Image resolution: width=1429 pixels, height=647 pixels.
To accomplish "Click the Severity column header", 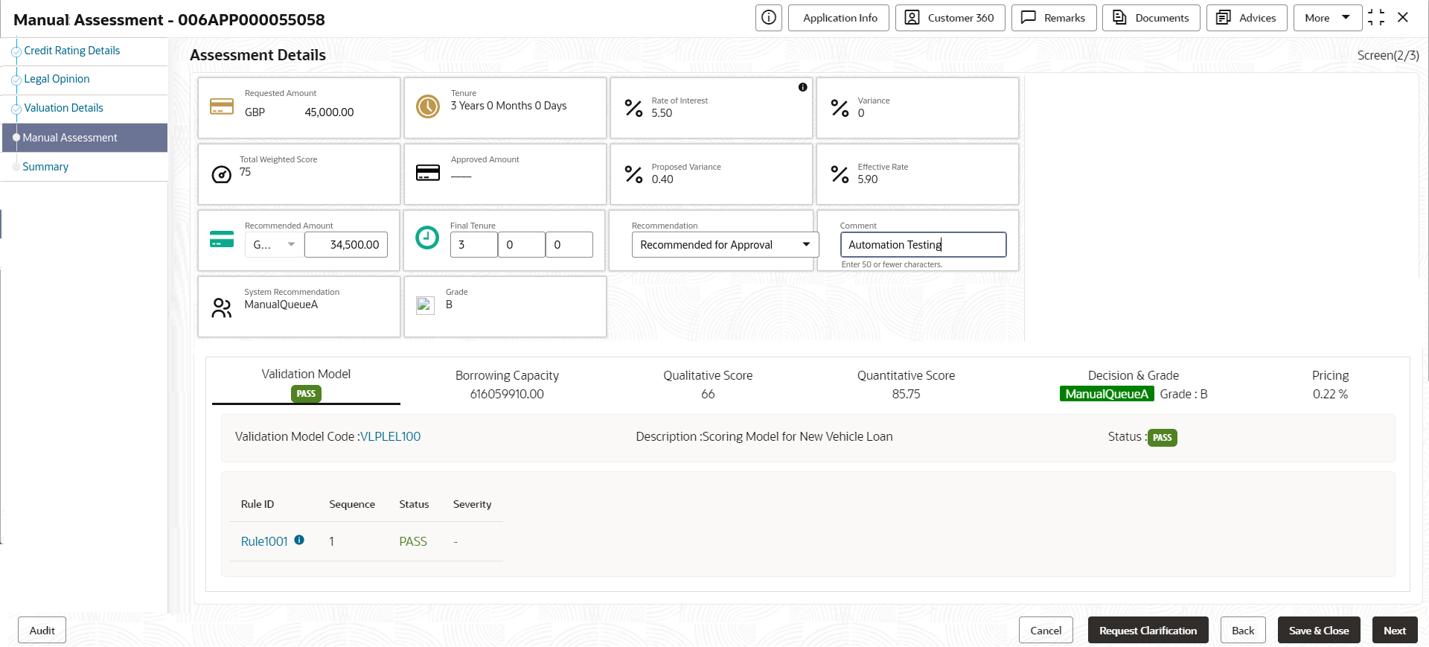I will [472, 504].
